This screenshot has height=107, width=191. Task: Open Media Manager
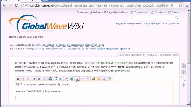pyautogui.click(x=152, y=23)
